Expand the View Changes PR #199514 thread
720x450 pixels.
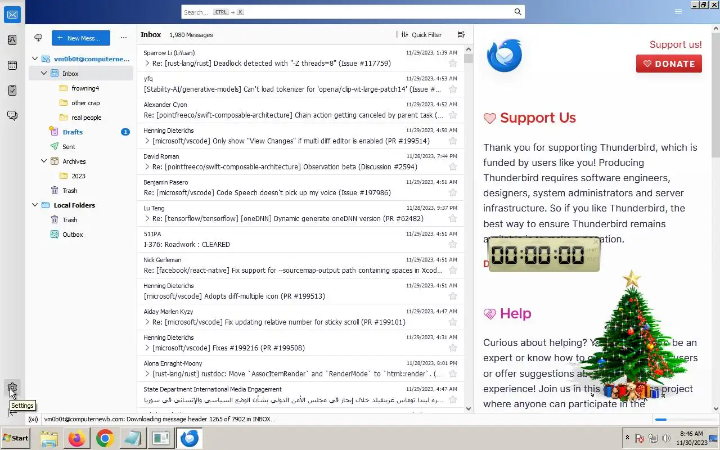147,141
